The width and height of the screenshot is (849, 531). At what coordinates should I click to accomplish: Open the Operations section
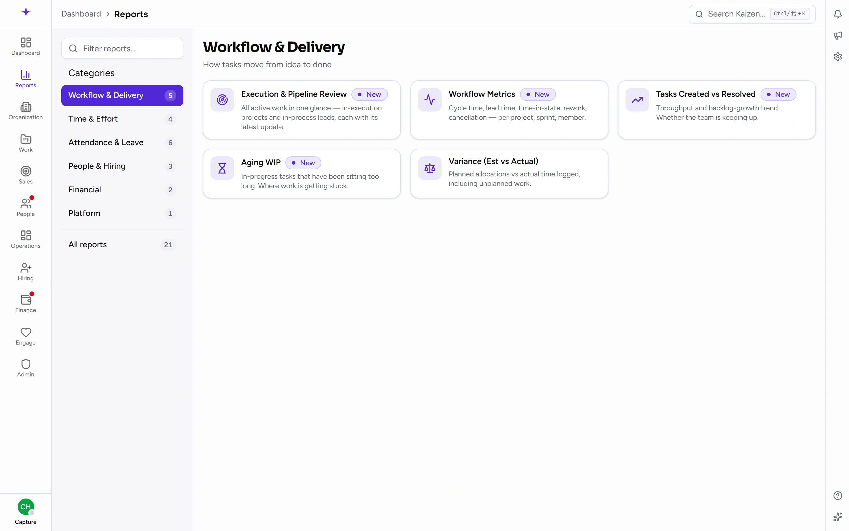point(26,240)
